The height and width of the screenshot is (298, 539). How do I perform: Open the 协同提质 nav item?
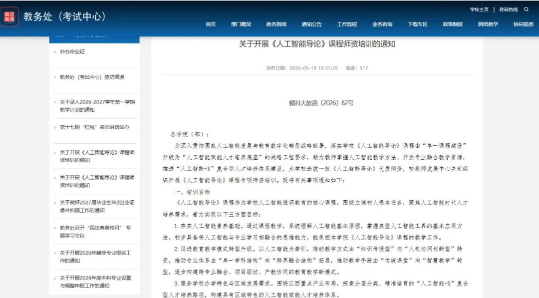click(524, 24)
